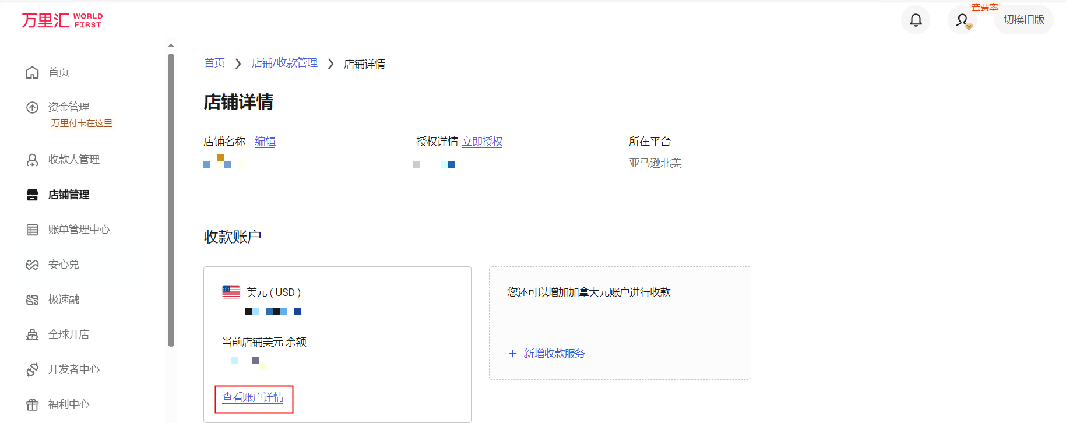Click the notification bell icon
This screenshot has width=1066, height=423.
[916, 20]
